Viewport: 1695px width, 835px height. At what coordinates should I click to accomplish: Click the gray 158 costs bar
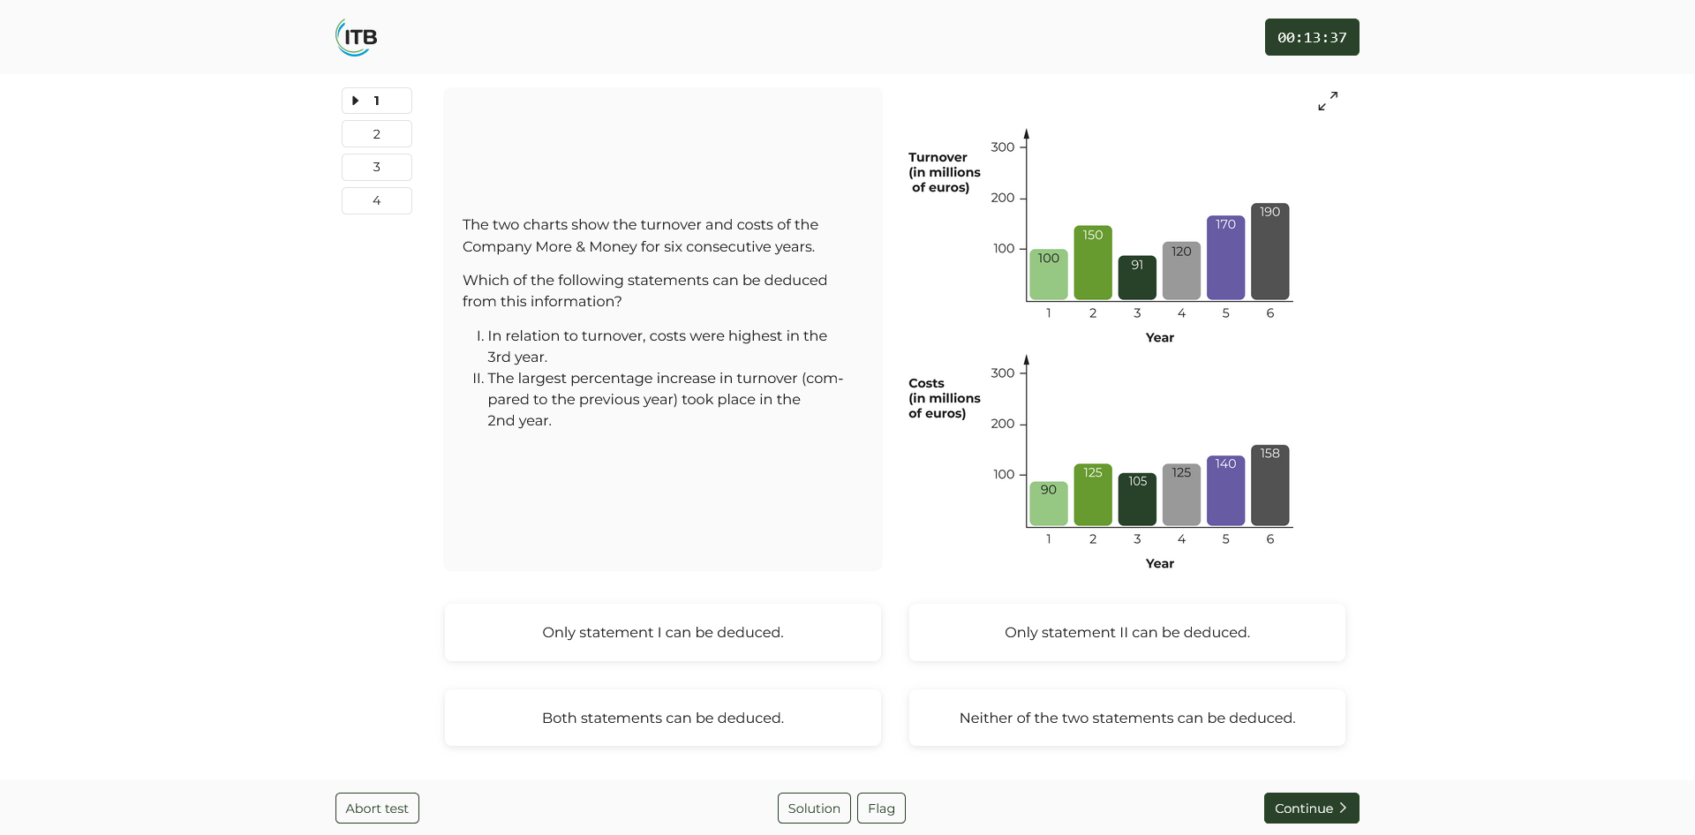point(1269,485)
